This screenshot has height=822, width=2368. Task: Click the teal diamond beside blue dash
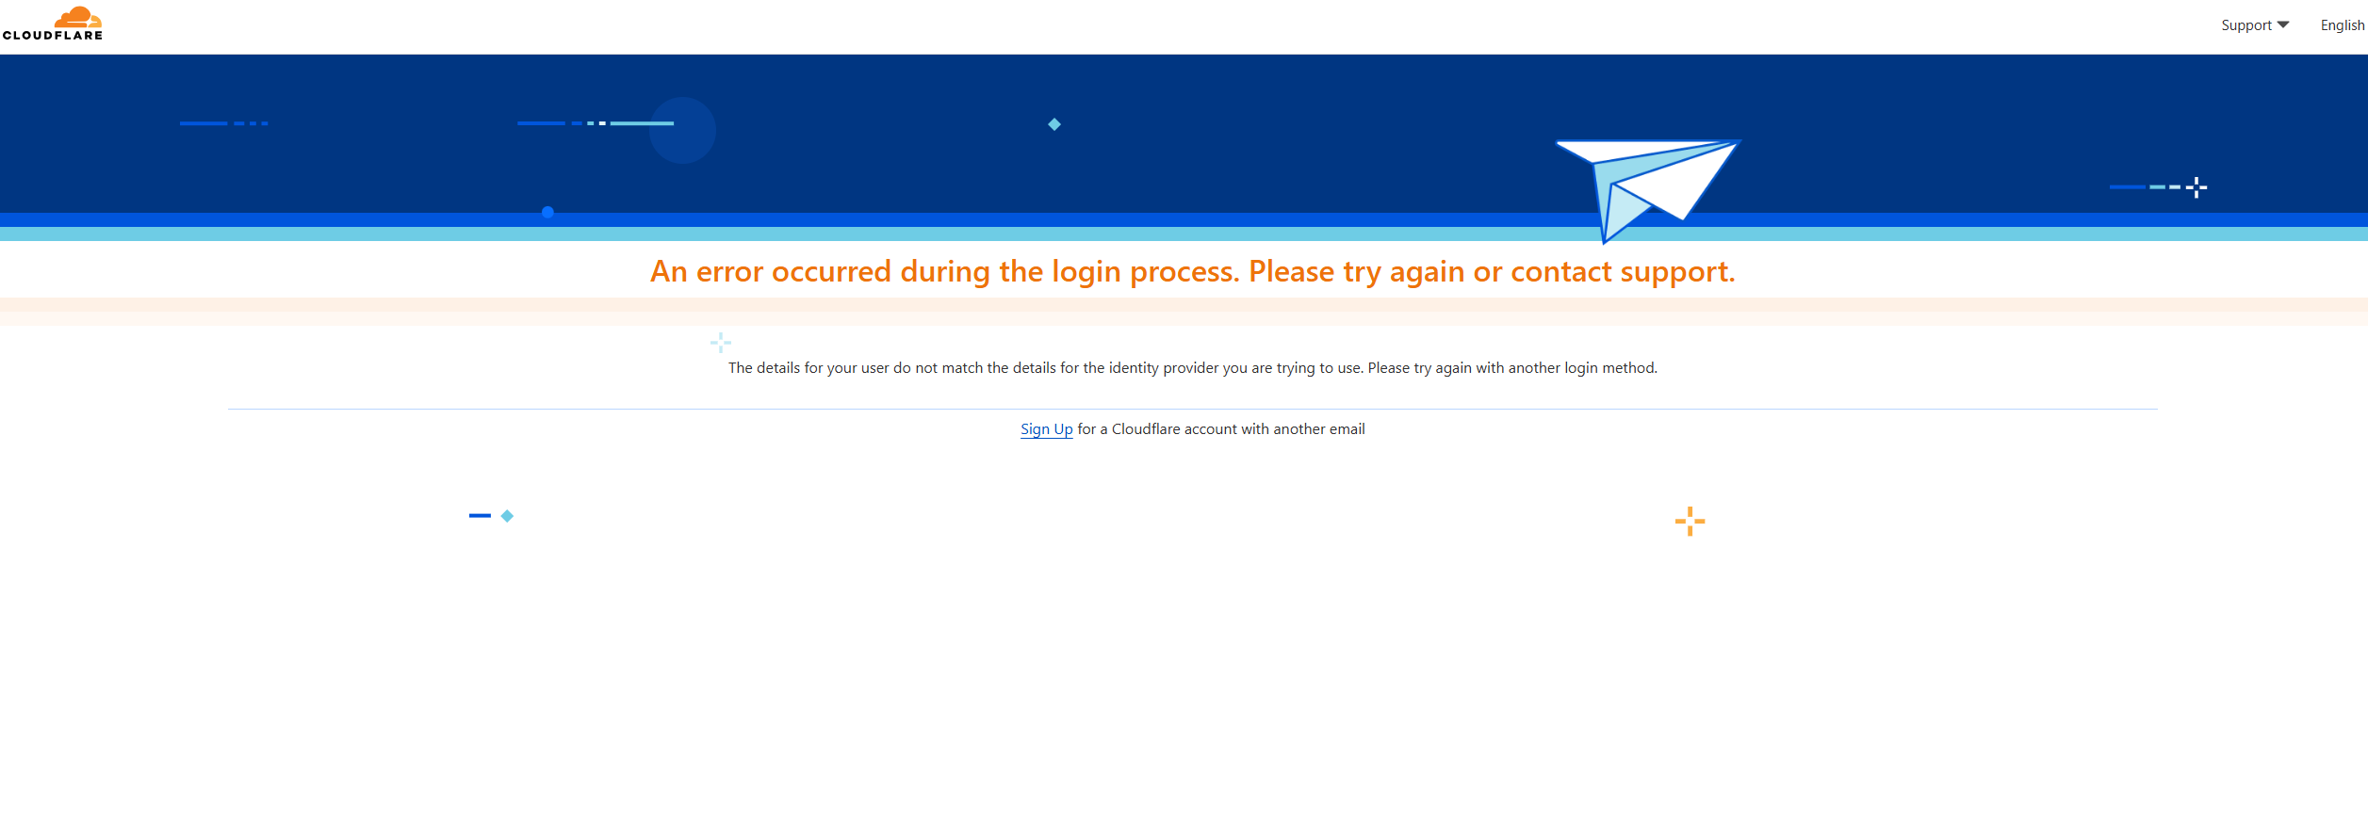pos(507,516)
